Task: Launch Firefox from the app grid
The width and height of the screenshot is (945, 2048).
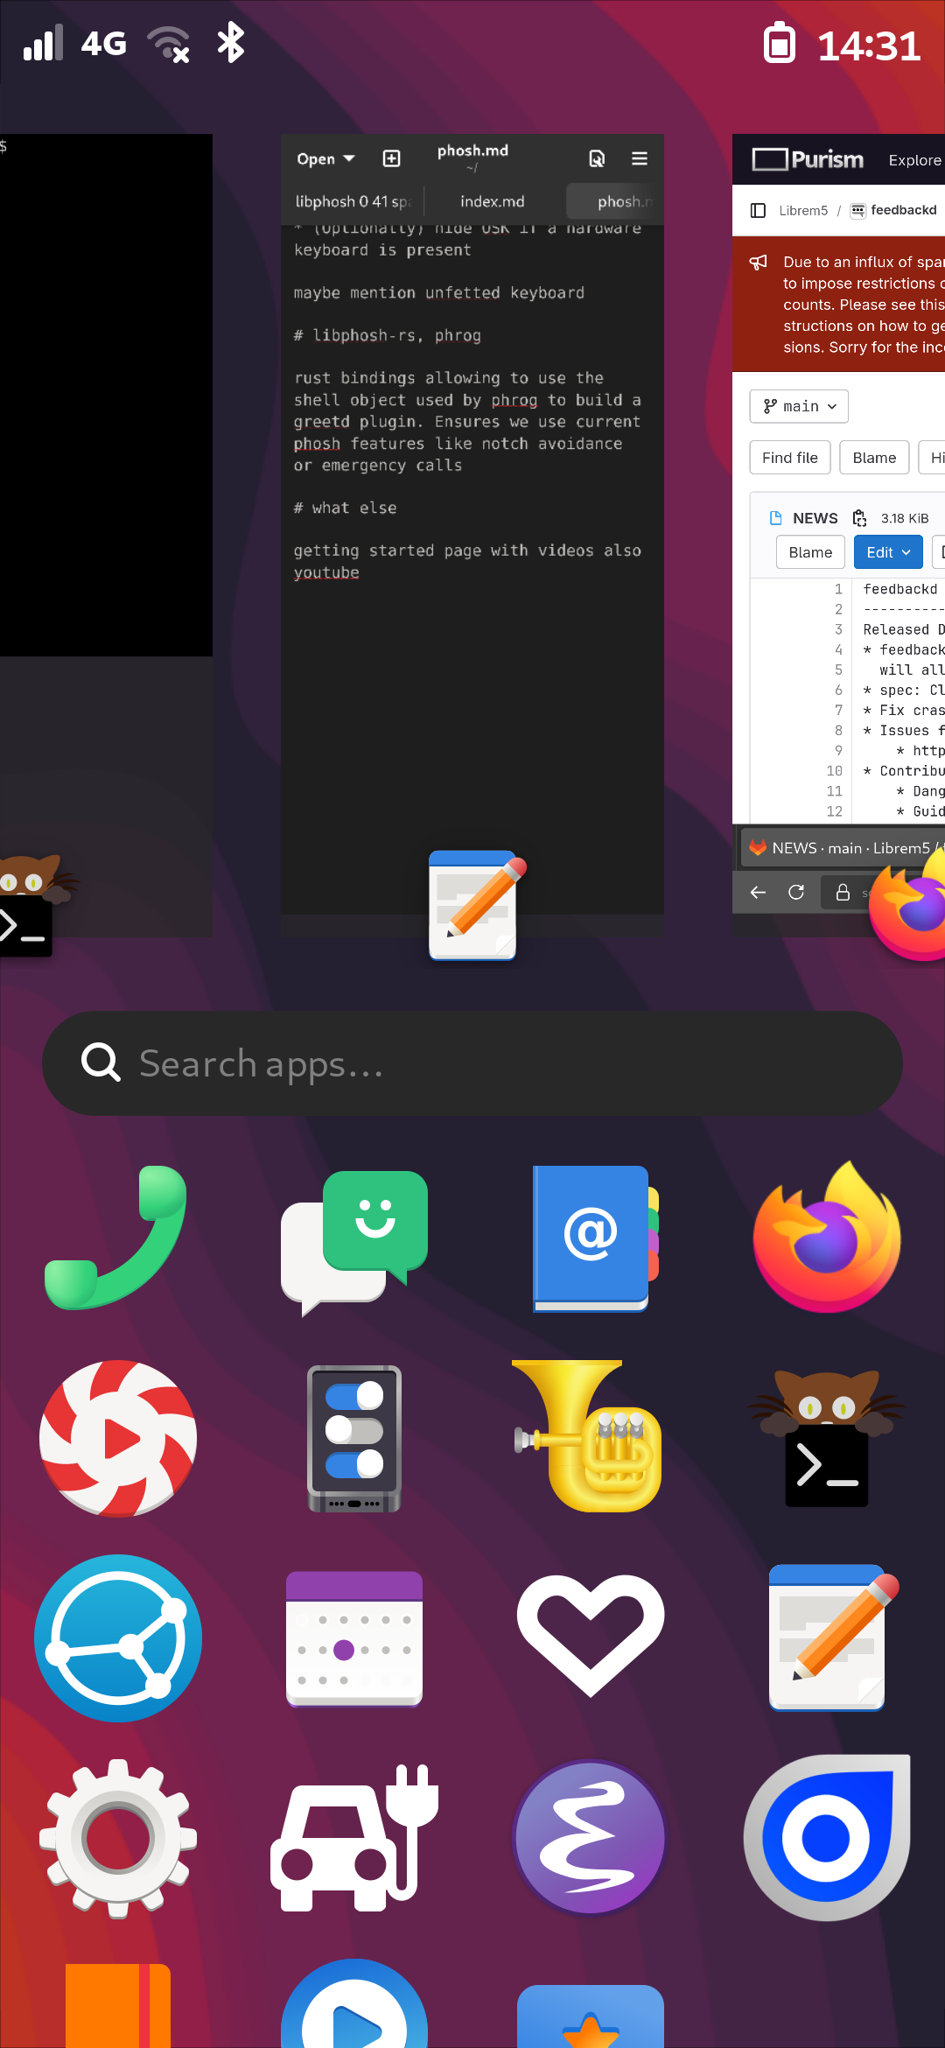Action: click(827, 1238)
